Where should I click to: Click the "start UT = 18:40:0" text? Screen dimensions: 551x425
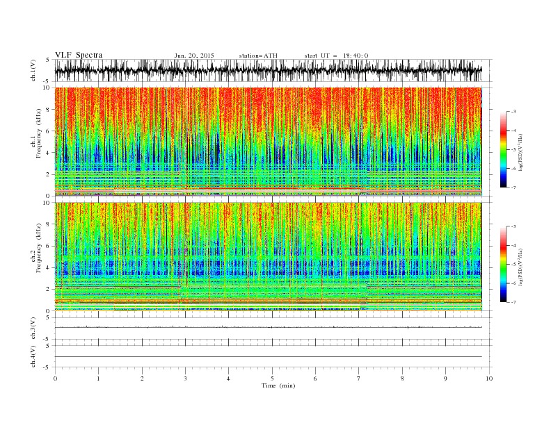[x=336, y=56]
